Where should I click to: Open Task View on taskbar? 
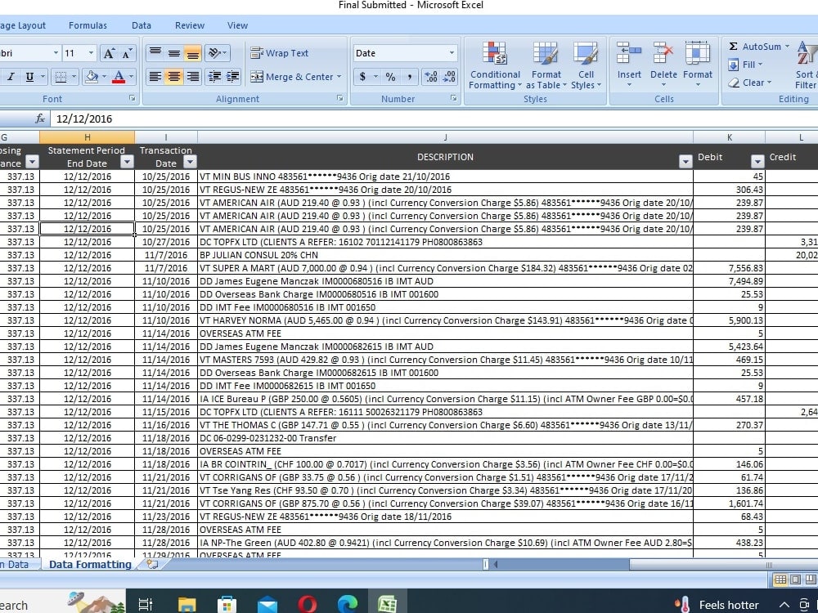click(x=146, y=604)
